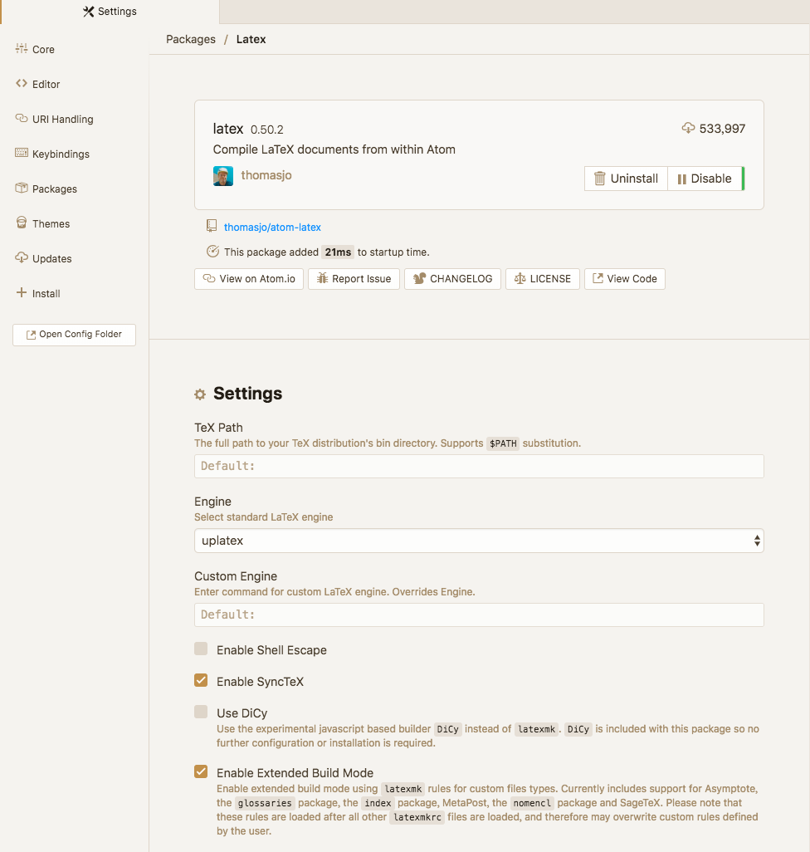Click thomasjo's avatar picture
The height and width of the screenshot is (852, 810).
point(223,175)
